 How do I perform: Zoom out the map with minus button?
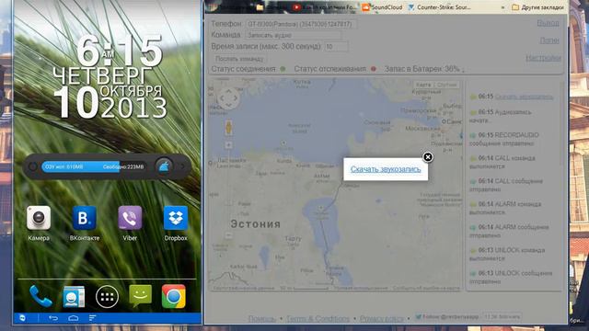(228, 235)
